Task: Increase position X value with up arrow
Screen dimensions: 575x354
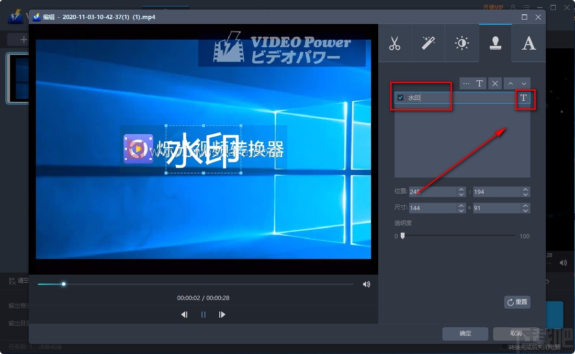Action: click(462, 189)
